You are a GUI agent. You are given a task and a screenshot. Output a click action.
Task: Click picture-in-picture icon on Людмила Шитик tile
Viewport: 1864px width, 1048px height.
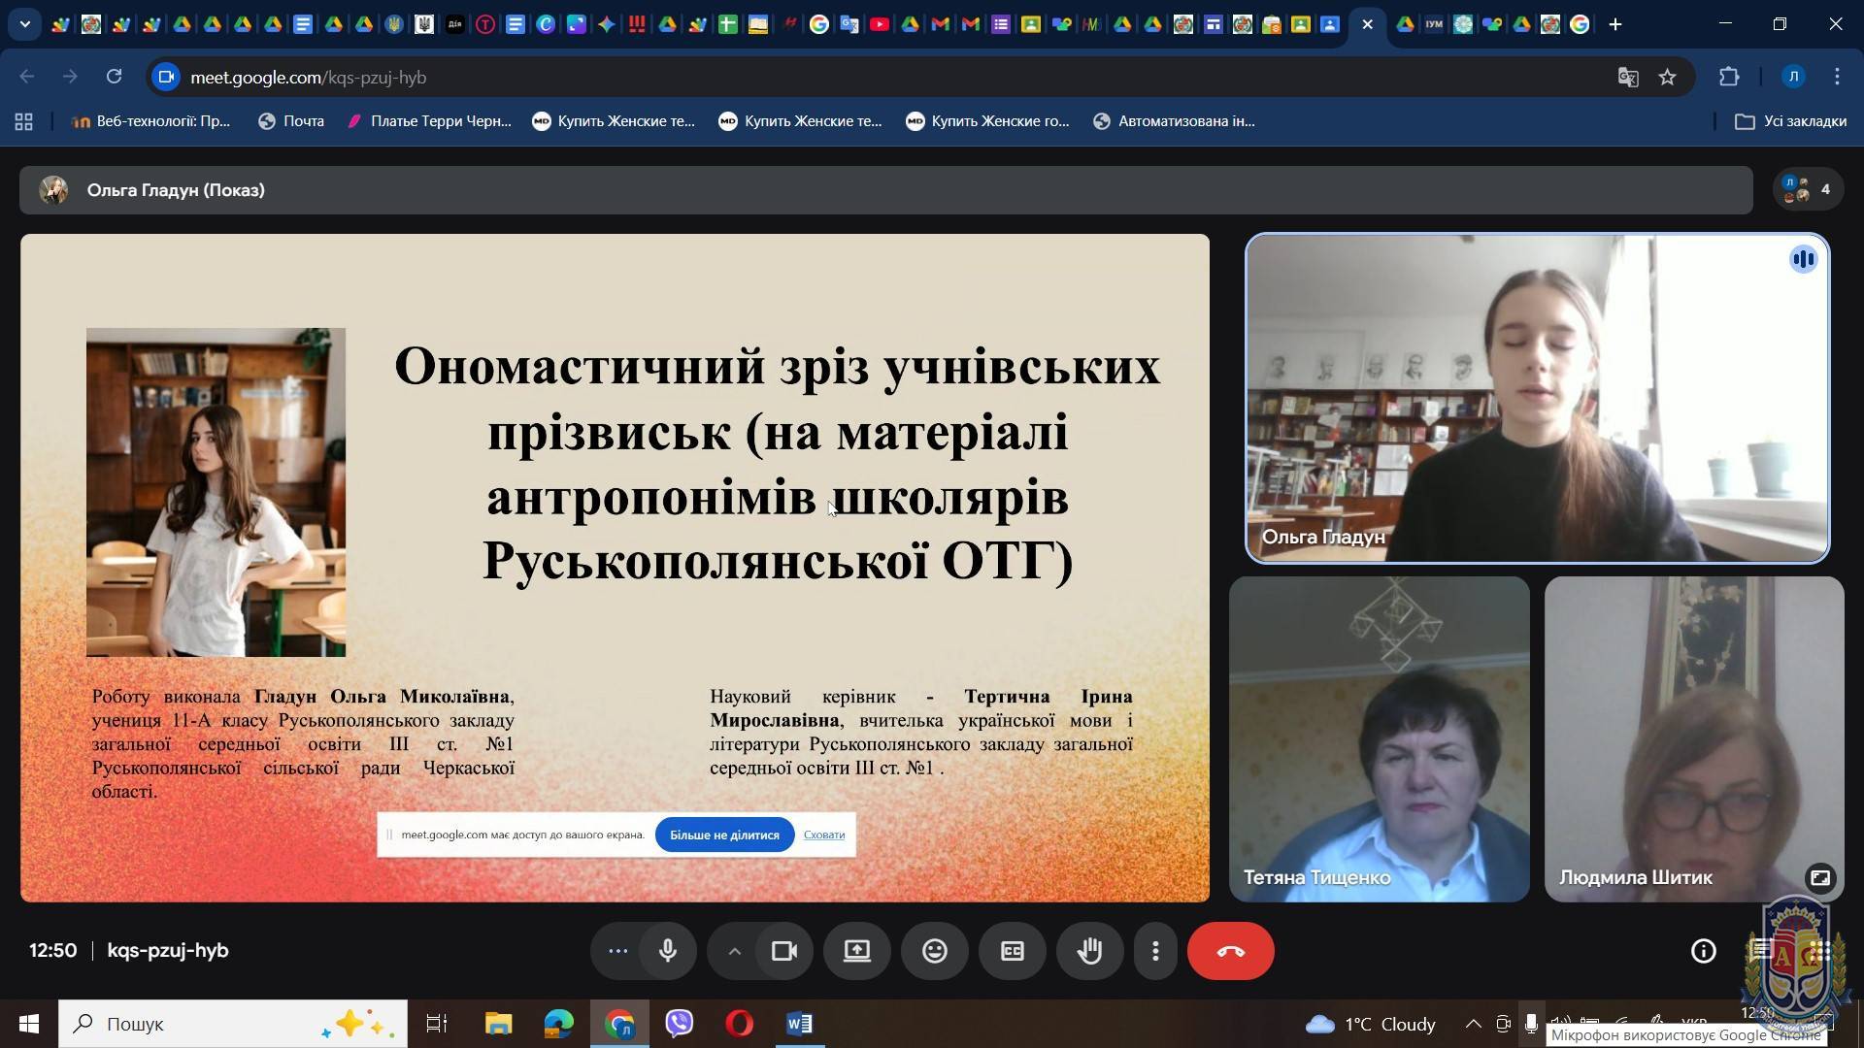[x=1819, y=877]
